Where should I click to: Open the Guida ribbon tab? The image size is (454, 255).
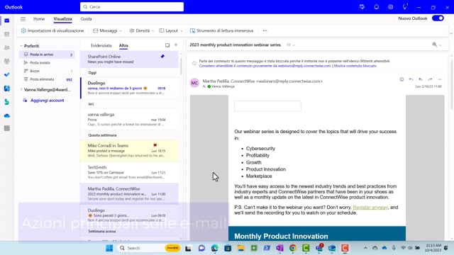click(86, 19)
